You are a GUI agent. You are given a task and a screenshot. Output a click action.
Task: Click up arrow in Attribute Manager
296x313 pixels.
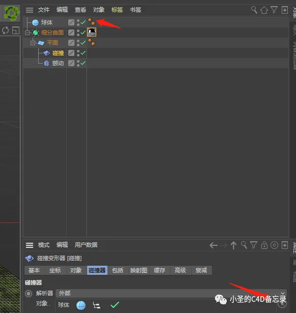pos(233,245)
